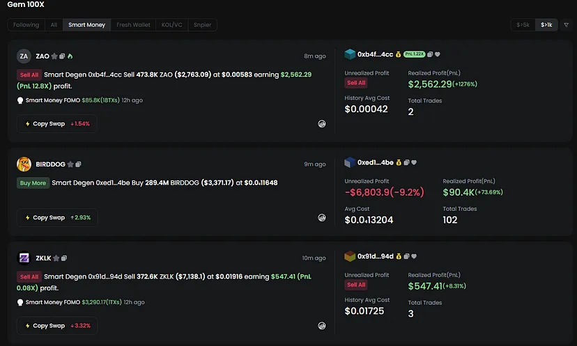This screenshot has width=577, height=346.
Task: Toggle the $>5k amount filter
Action: 523,25
